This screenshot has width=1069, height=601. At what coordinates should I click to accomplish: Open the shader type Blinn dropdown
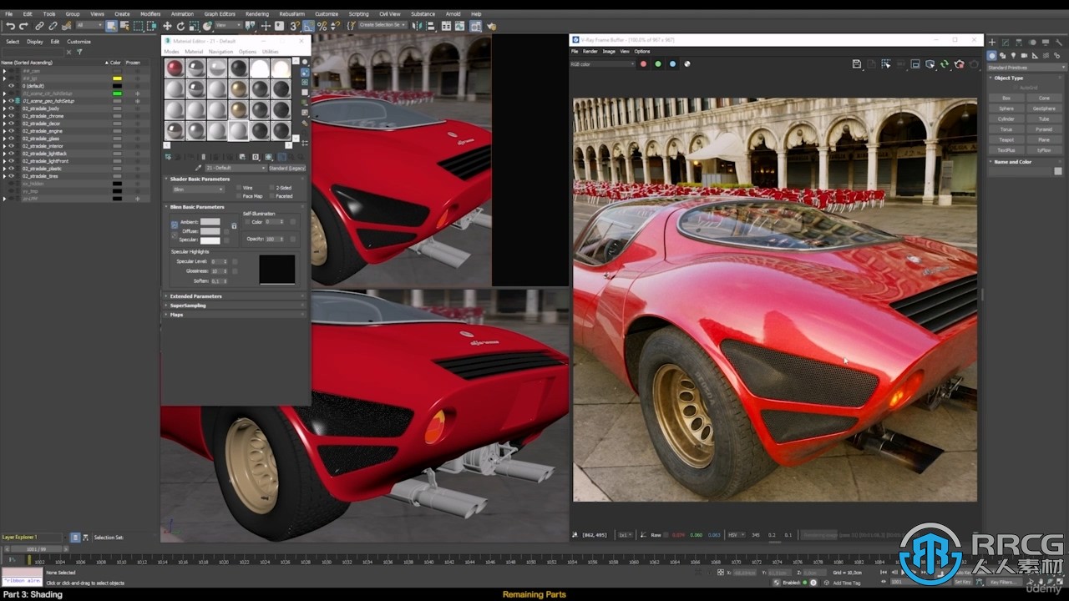tap(199, 189)
